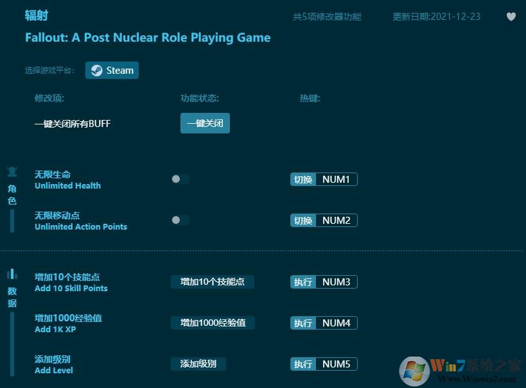The image size is (526, 388).
Task: Select the data (数据) bar chart icon
Action: coord(12,274)
